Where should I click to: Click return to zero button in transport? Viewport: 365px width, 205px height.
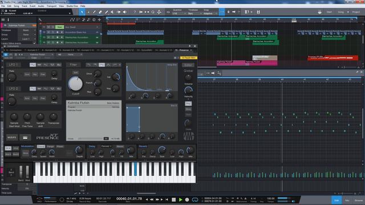167,199
